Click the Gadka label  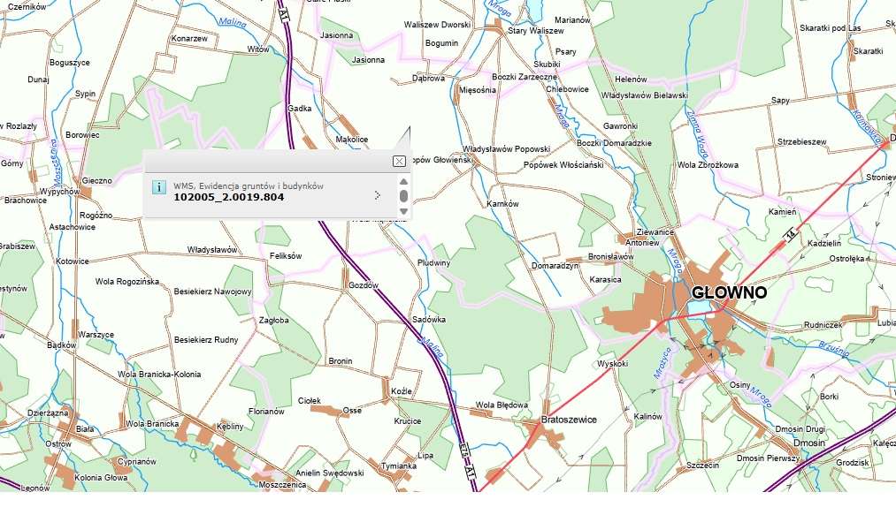pos(300,109)
